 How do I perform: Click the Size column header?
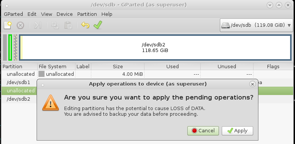[118, 67]
